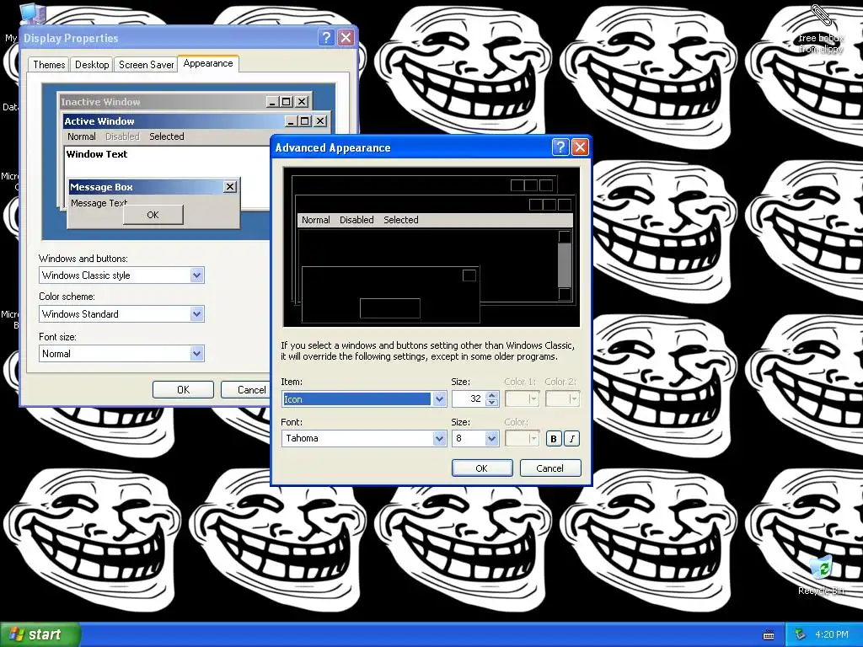Decrease the item size with down arrow

[492, 403]
